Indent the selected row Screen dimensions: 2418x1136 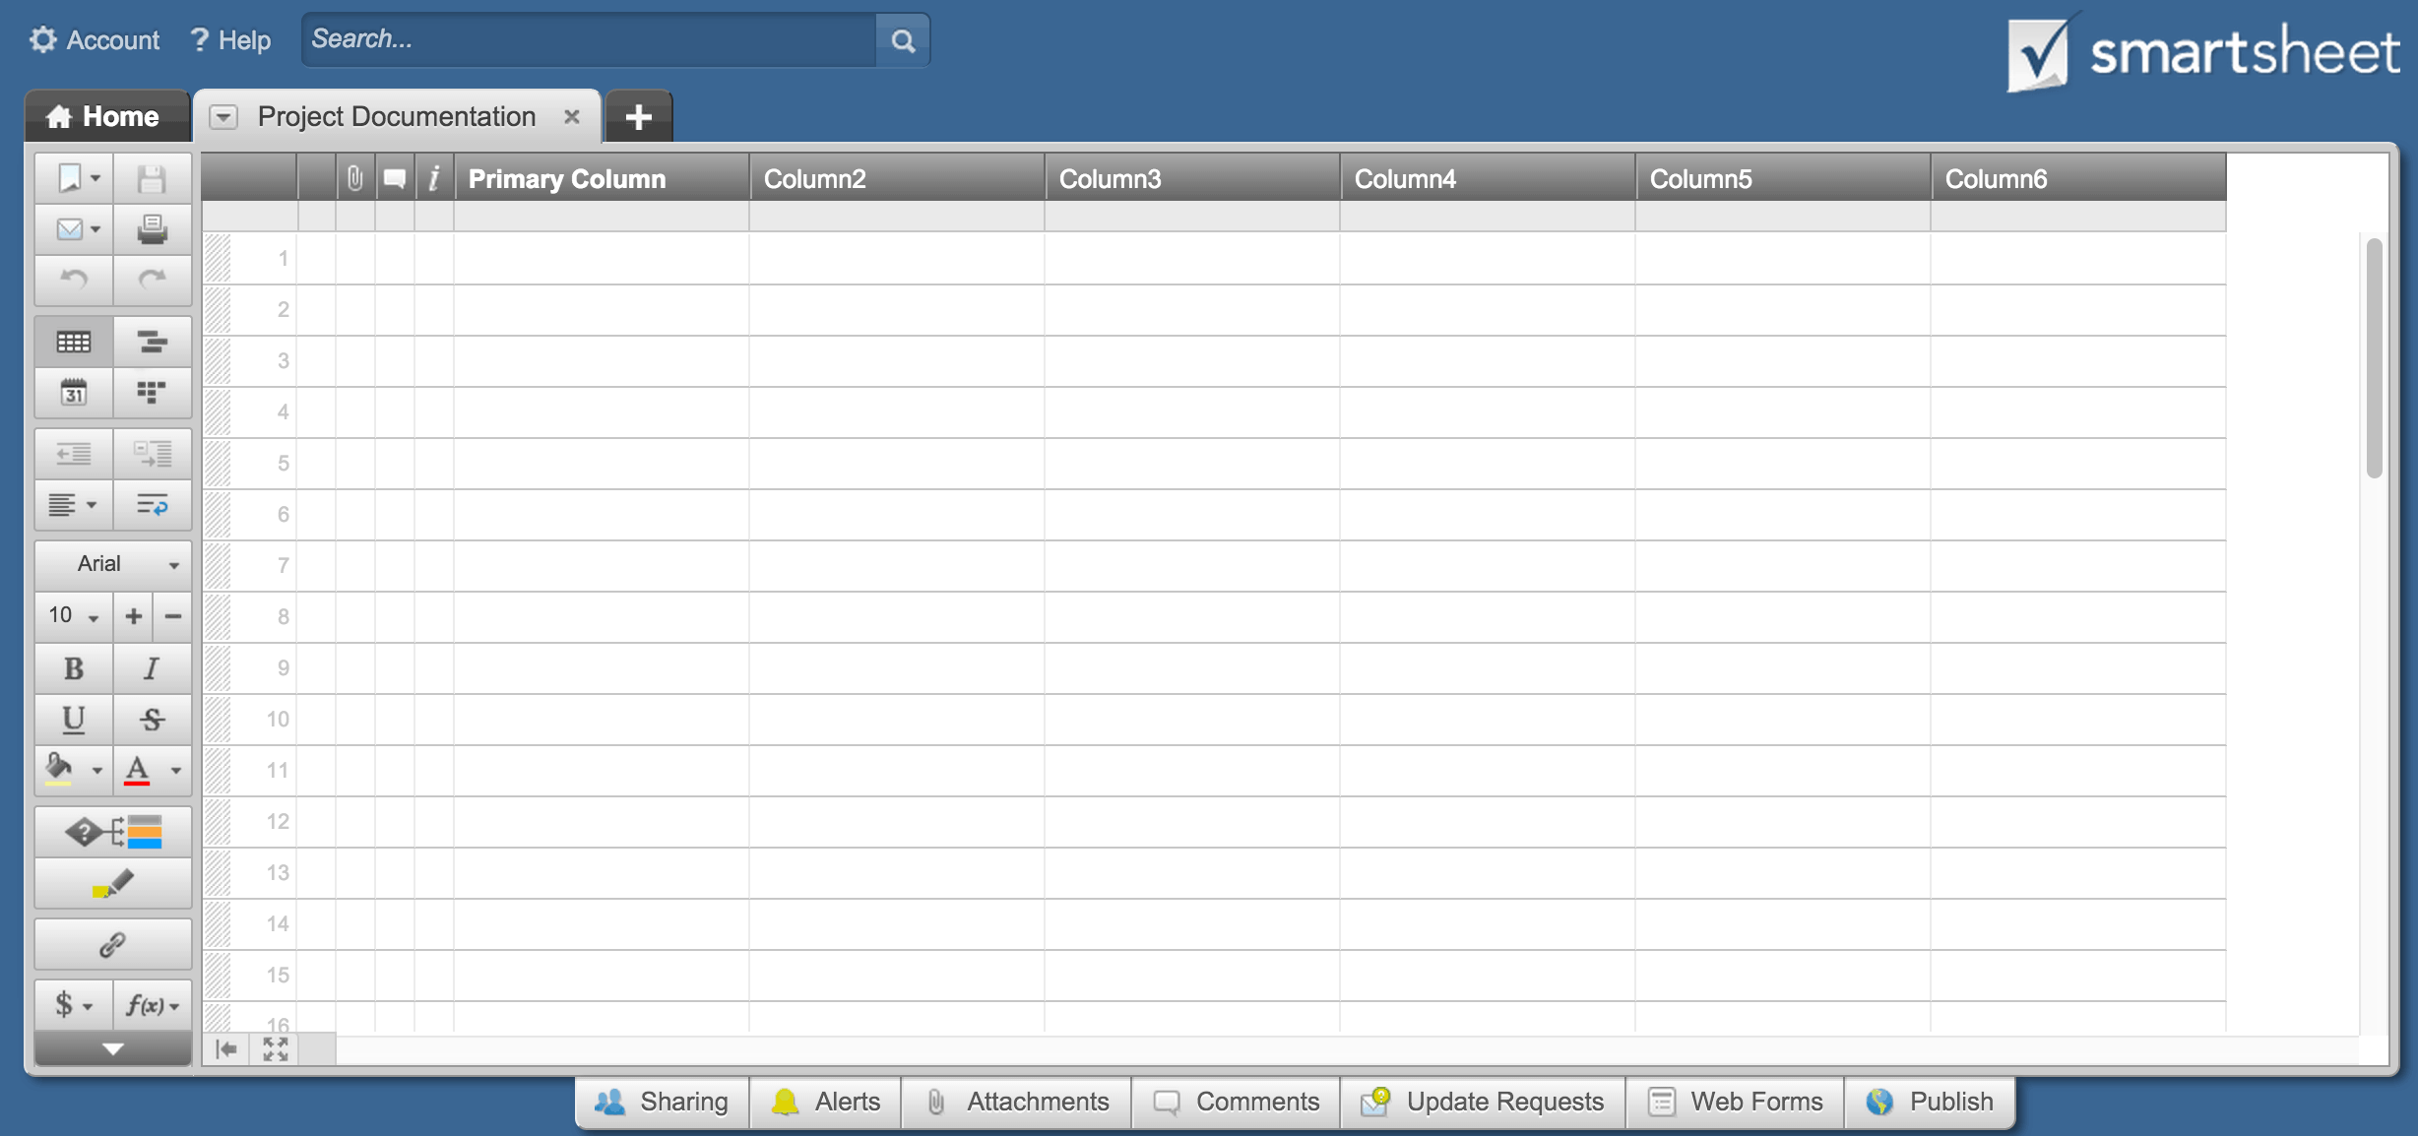(x=154, y=454)
